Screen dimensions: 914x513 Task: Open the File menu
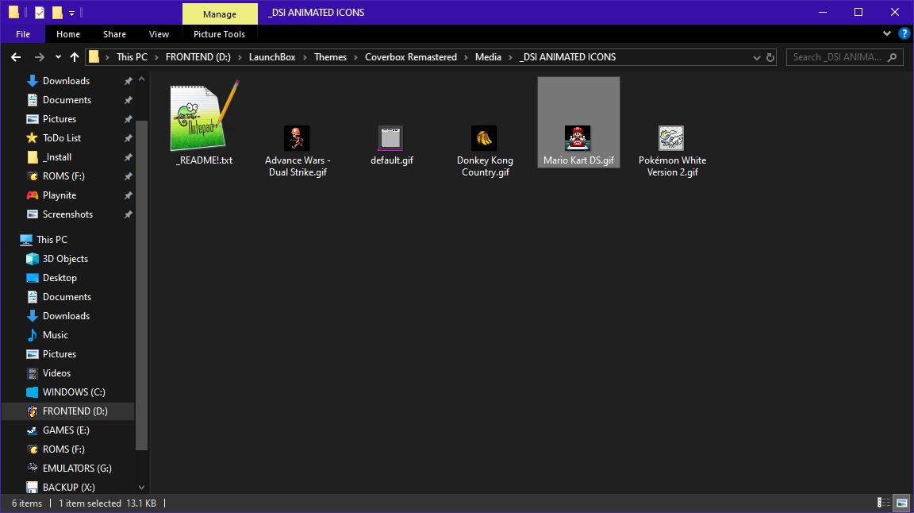click(x=23, y=34)
